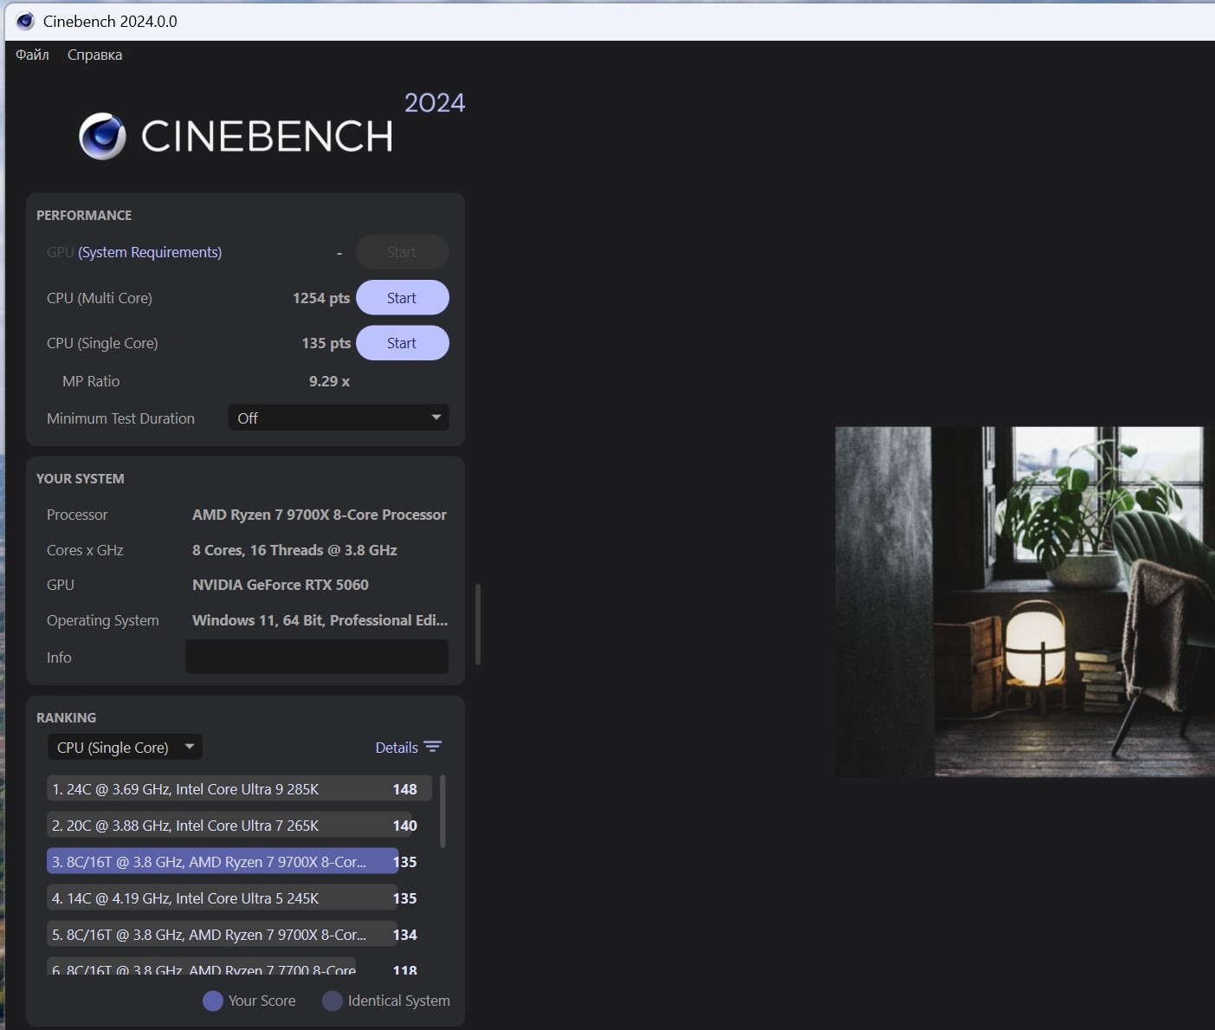The width and height of the screenshot is (1215, 1030).
Task: Start the CPU Single Core benchmark
Action: click(x=402, y=343)
